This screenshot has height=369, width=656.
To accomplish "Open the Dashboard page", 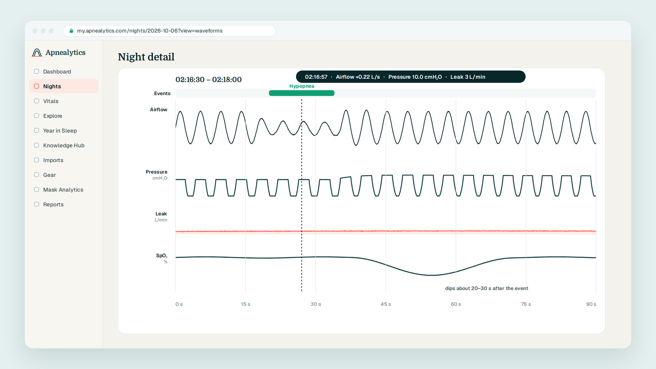I will [64, 71].
